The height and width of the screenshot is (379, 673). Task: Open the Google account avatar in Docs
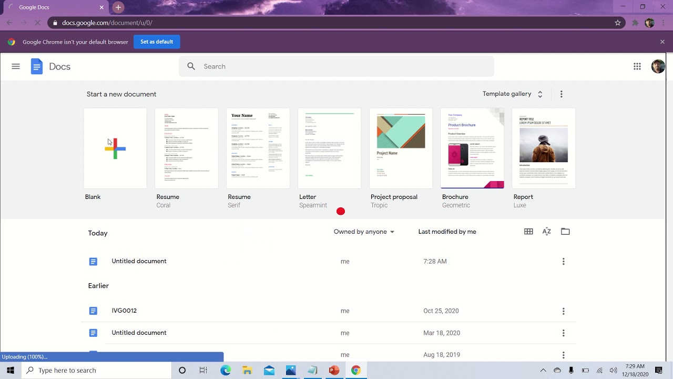[x=658, y=66]
